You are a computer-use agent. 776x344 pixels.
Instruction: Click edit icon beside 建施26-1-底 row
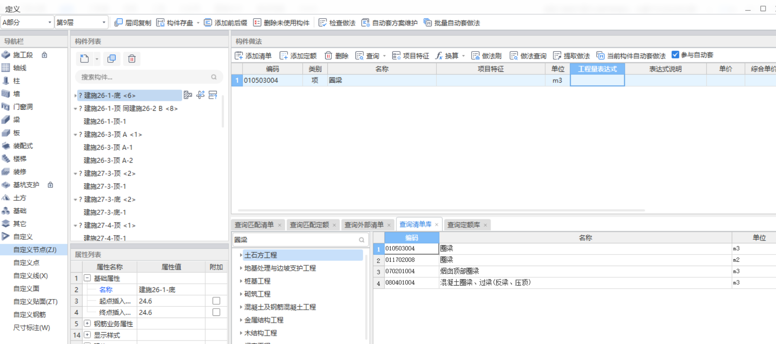coord(188,95)
